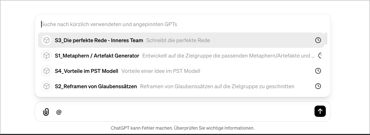Click the paperclip attach file icon
370x135 pixels.
[46, 112]
